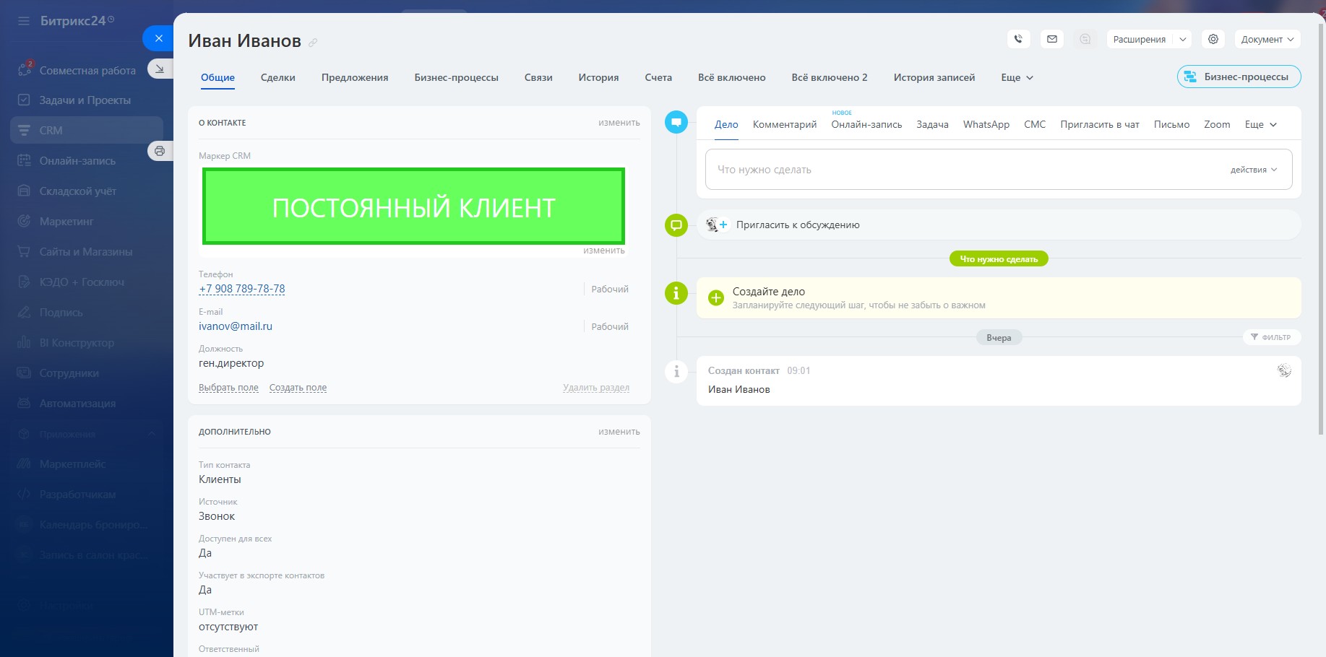Click the hamburger menu icon near Битрикс24

pos(24,21)
